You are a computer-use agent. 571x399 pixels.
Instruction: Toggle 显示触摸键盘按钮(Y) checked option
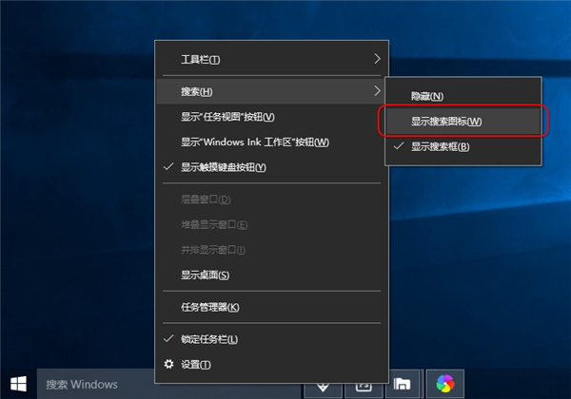click(x=224, y=167)
